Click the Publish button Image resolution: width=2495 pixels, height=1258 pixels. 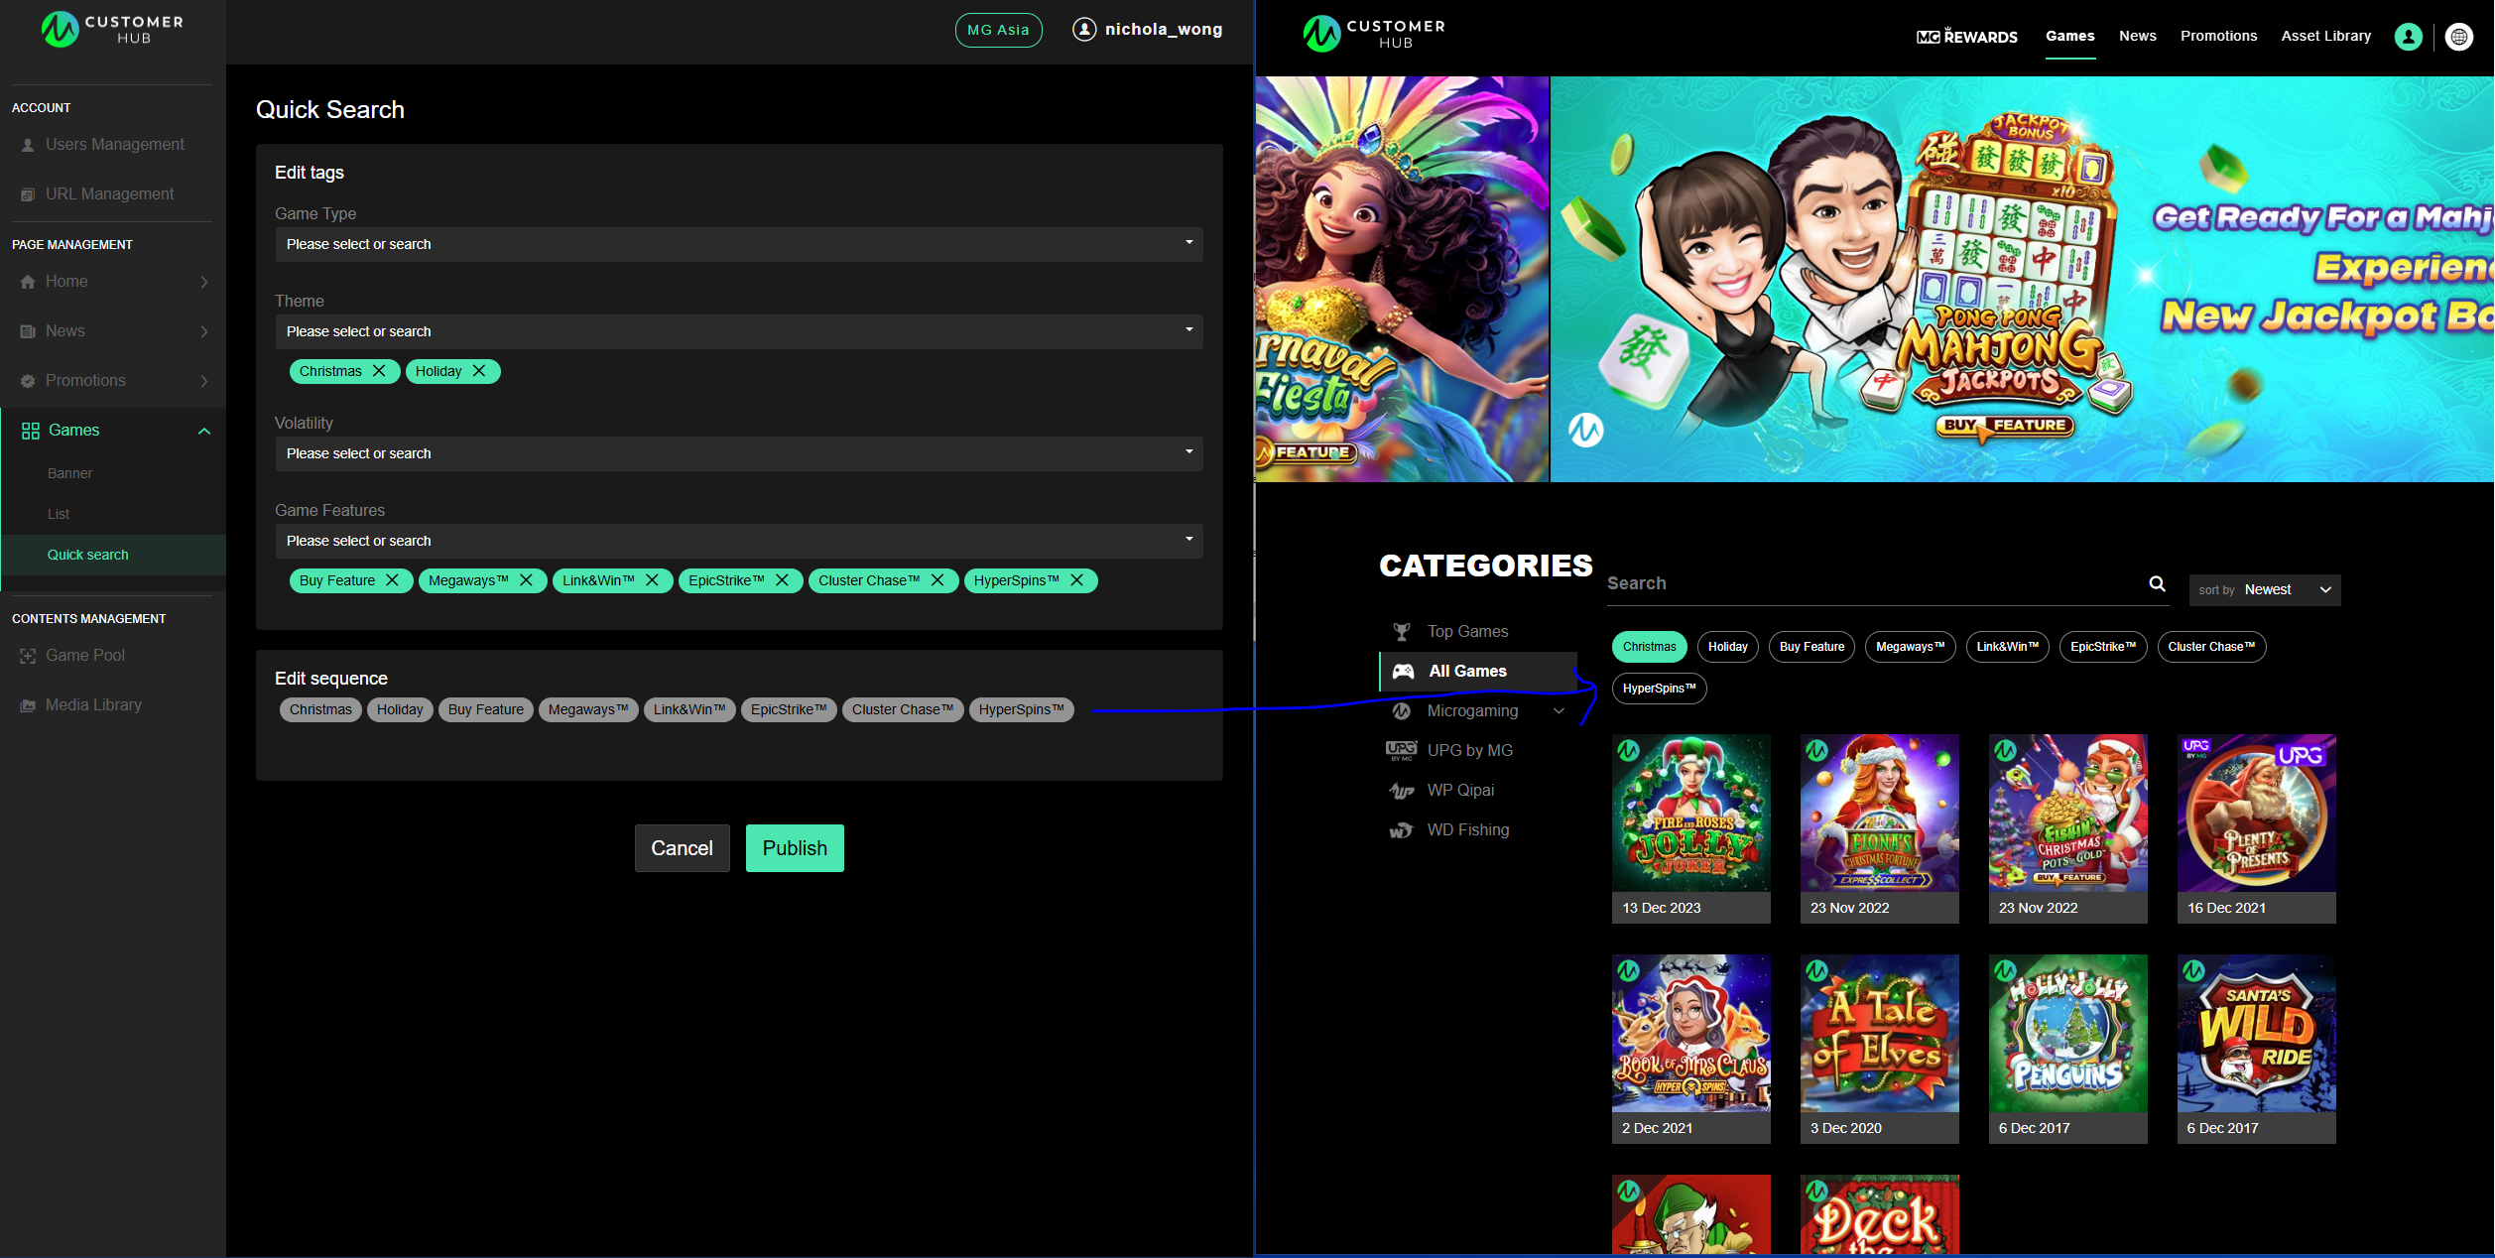[x=794, y=848]
